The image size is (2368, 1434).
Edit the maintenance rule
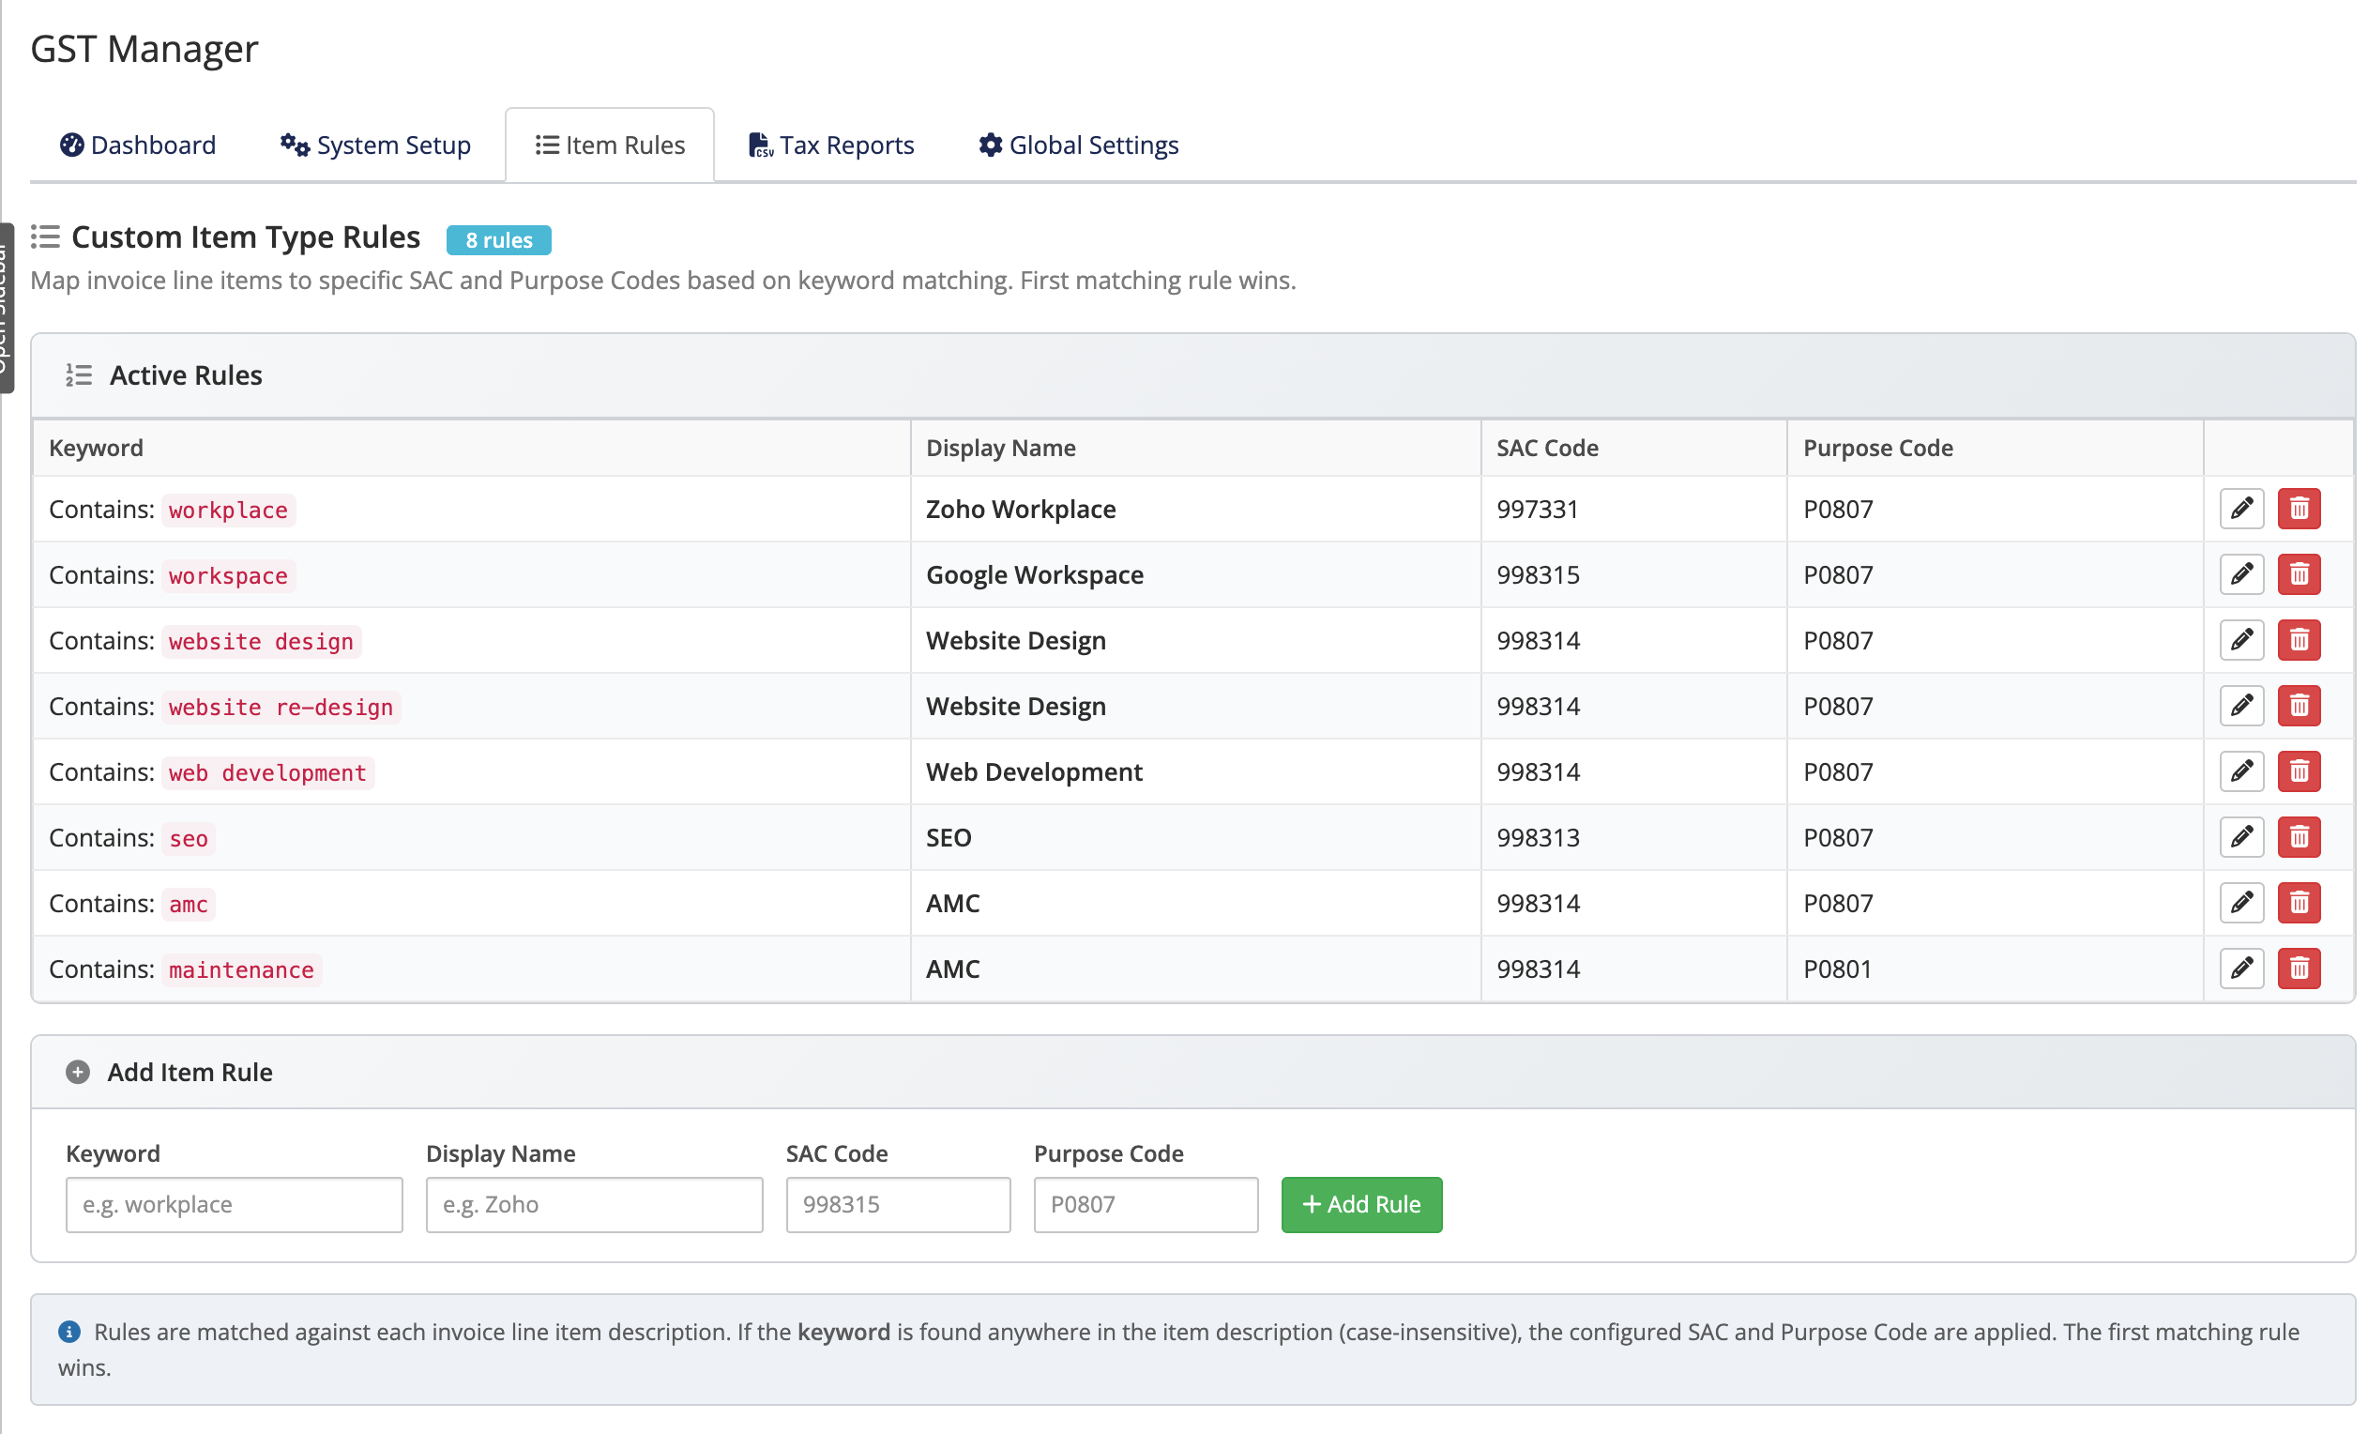click(2241, 968)
